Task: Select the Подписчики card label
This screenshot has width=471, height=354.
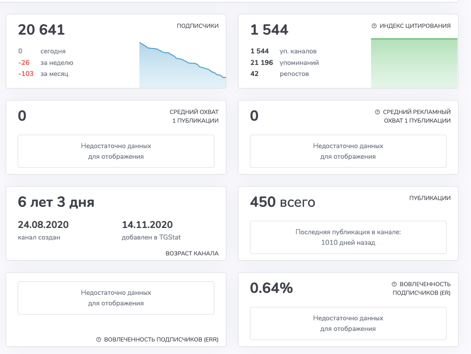Action: 198,26
